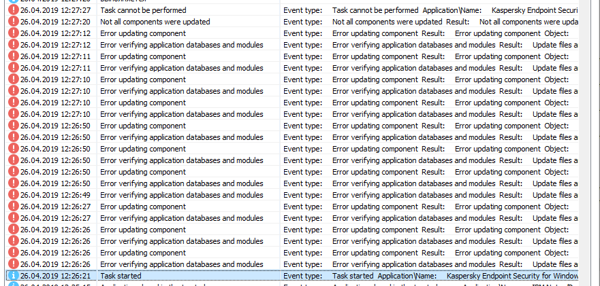Select 12:26:27 "Error verifying application databases" description

point(181,219)
